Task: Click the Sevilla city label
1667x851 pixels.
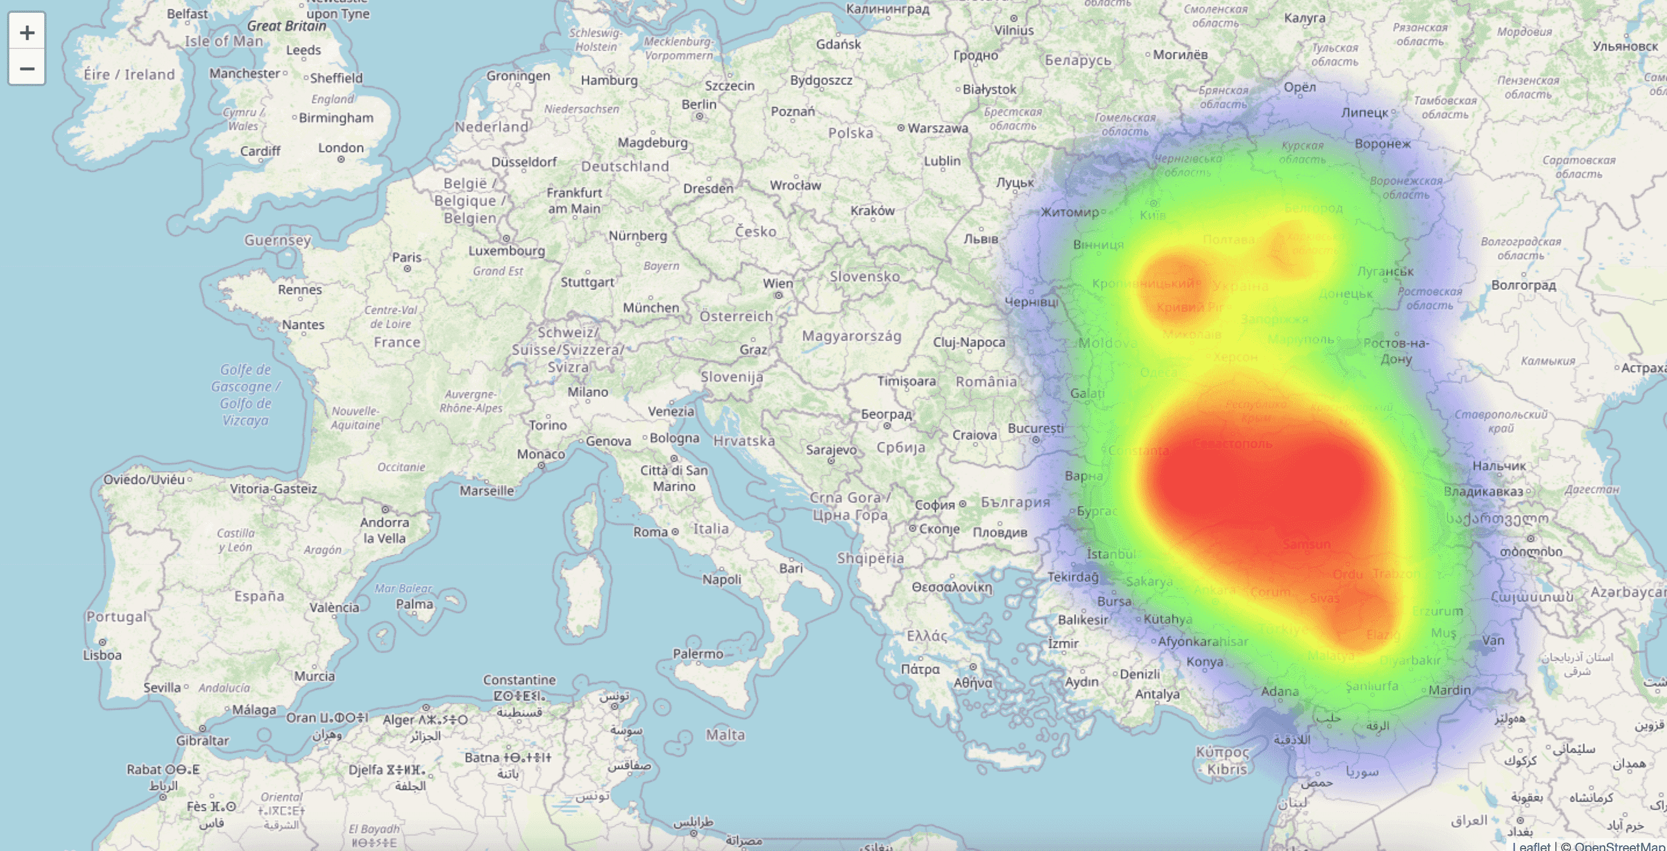Action: pyautogui.click(x=162, y=687)
